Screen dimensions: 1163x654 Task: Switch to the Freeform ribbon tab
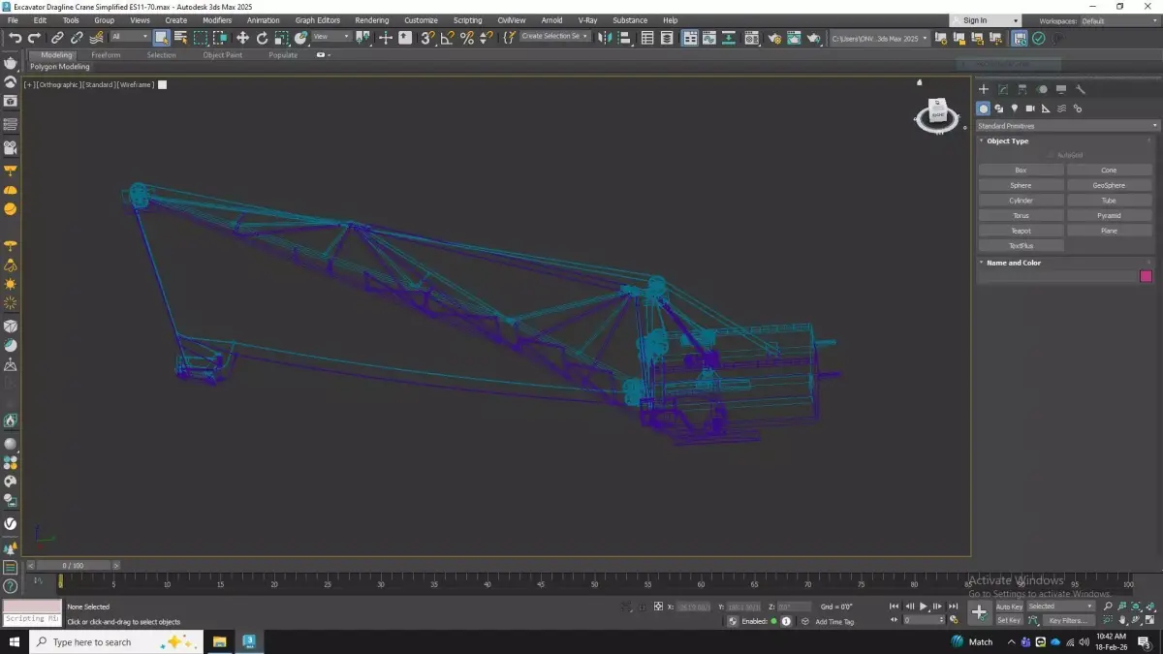point(106,55)
